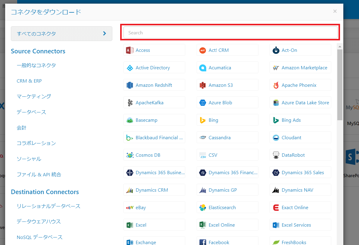Click the Acumatica icon
The width and height of the screenshot is (359, 245).
(x=203, y=68)
